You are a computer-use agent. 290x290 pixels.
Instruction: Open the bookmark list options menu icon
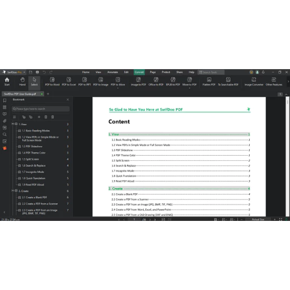14,117
